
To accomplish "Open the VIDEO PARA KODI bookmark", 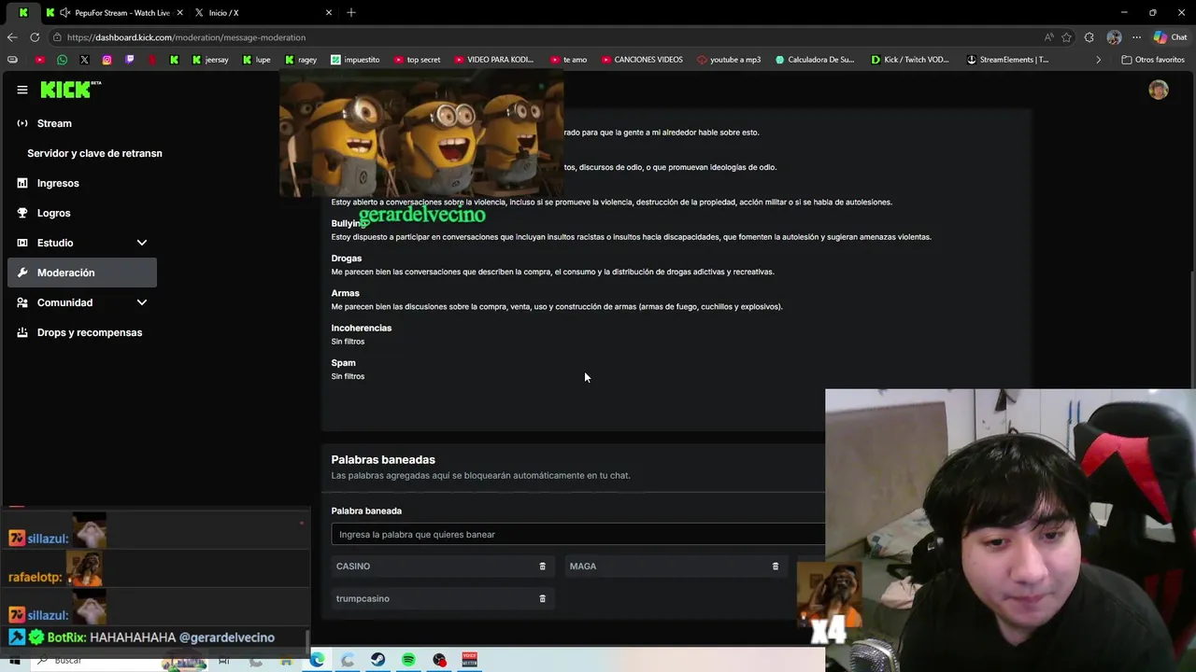I will pyautogui.click(x=494, y=60).
